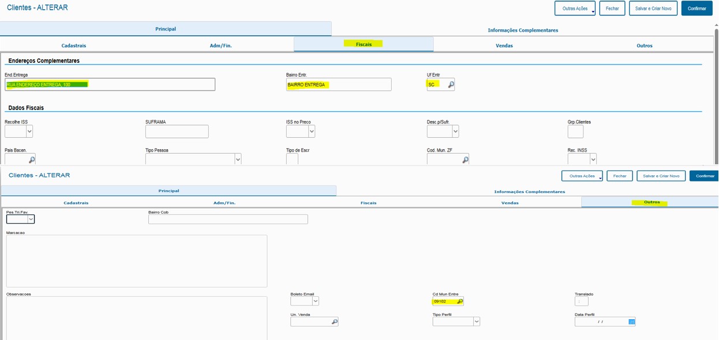Focus the End.Entrega address field
The height and width of the screenshot is (340, 719).
[110, 85]
